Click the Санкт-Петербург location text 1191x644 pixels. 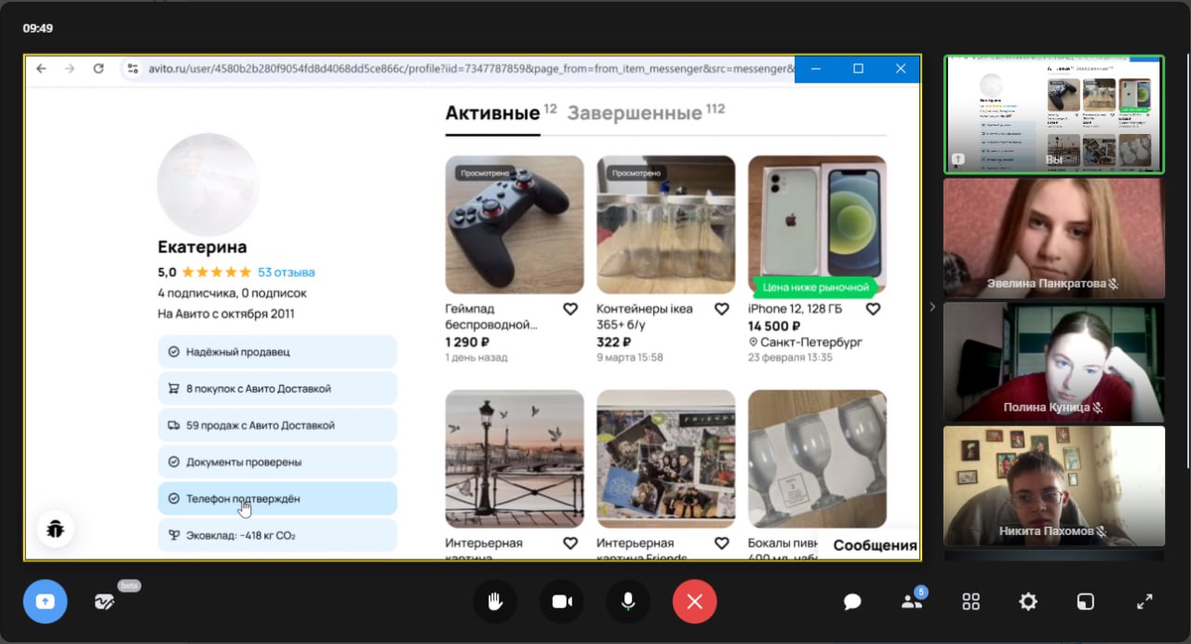[811, 342]
